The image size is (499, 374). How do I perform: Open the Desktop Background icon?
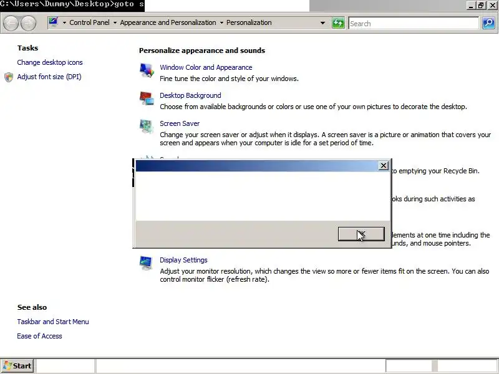click(147, 98)
